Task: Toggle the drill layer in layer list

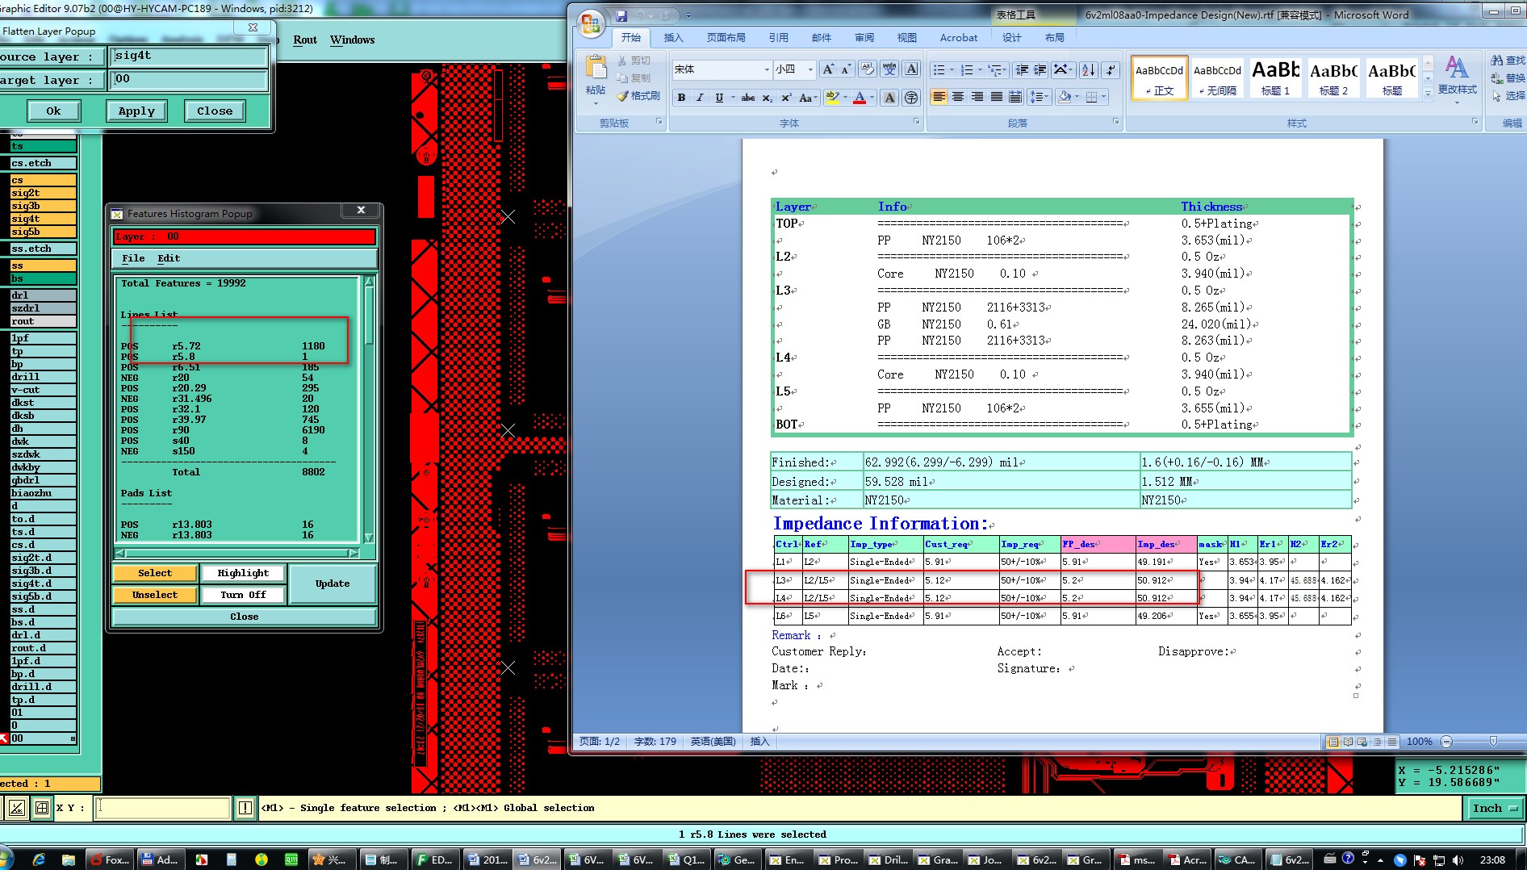Action: coord(44,377)
